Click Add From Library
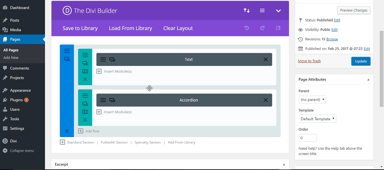 181,142
